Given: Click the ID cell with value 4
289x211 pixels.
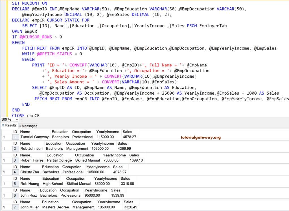Looking at the screenshot, I should tap(15, 172).
